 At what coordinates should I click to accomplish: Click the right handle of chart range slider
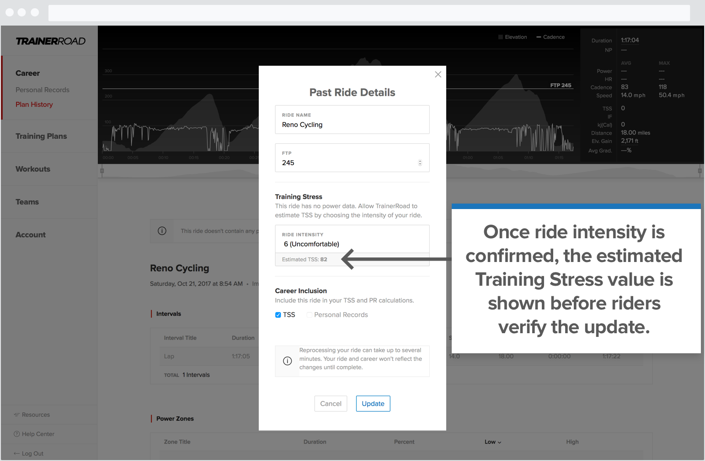700,171
